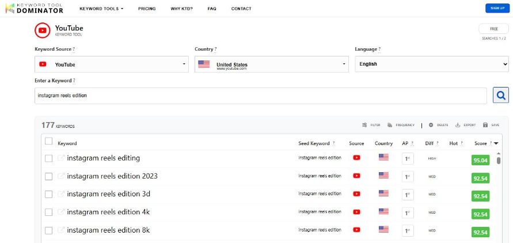Viewport: 513px width, 243px height.
Task: Click keyword text instagram reels edition 4k
Action: (108, 212)
